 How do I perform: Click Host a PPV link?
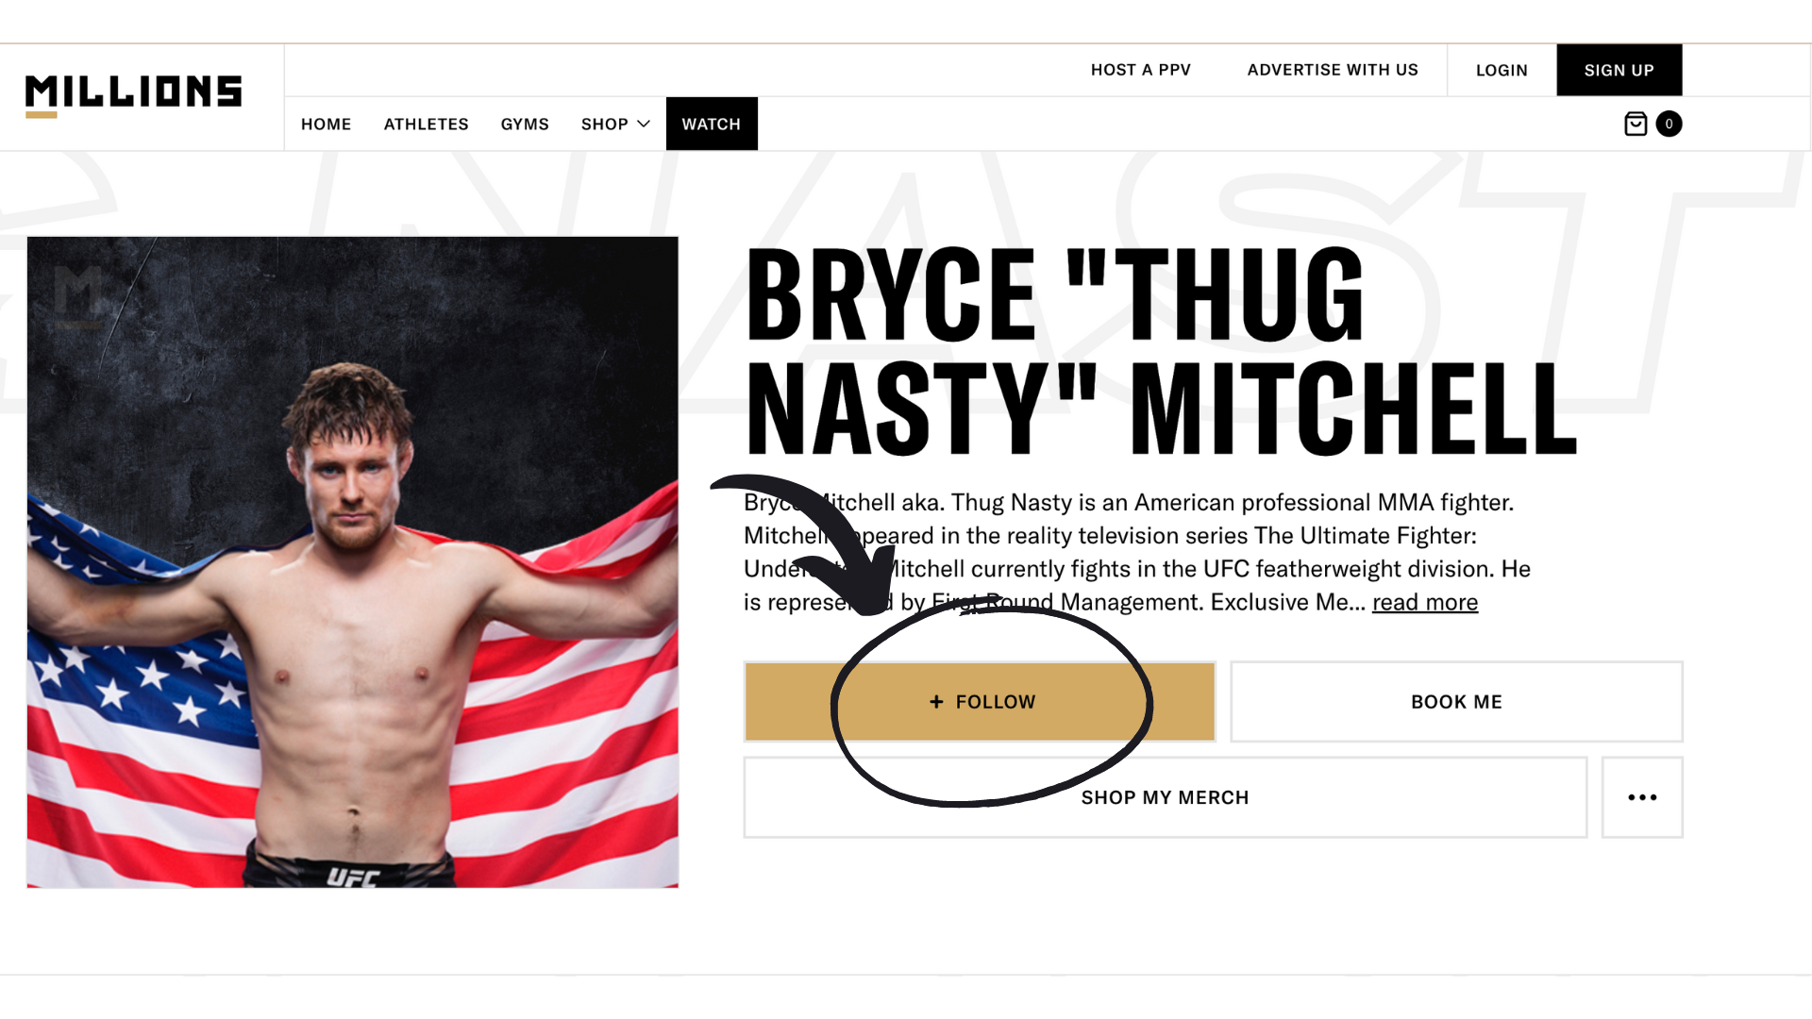click(x=1140, y=70)
